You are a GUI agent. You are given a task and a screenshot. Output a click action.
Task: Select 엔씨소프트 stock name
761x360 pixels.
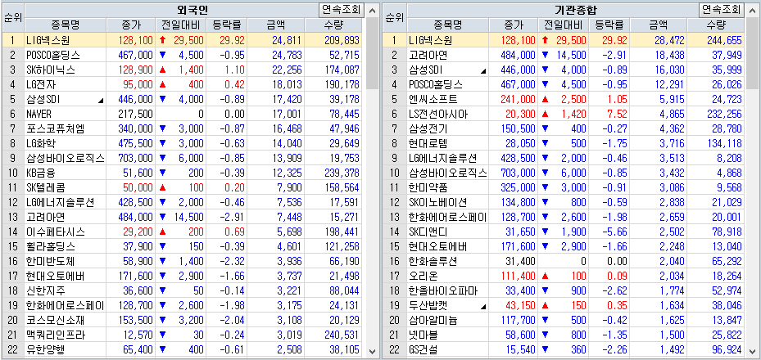(x=433, y=99)
